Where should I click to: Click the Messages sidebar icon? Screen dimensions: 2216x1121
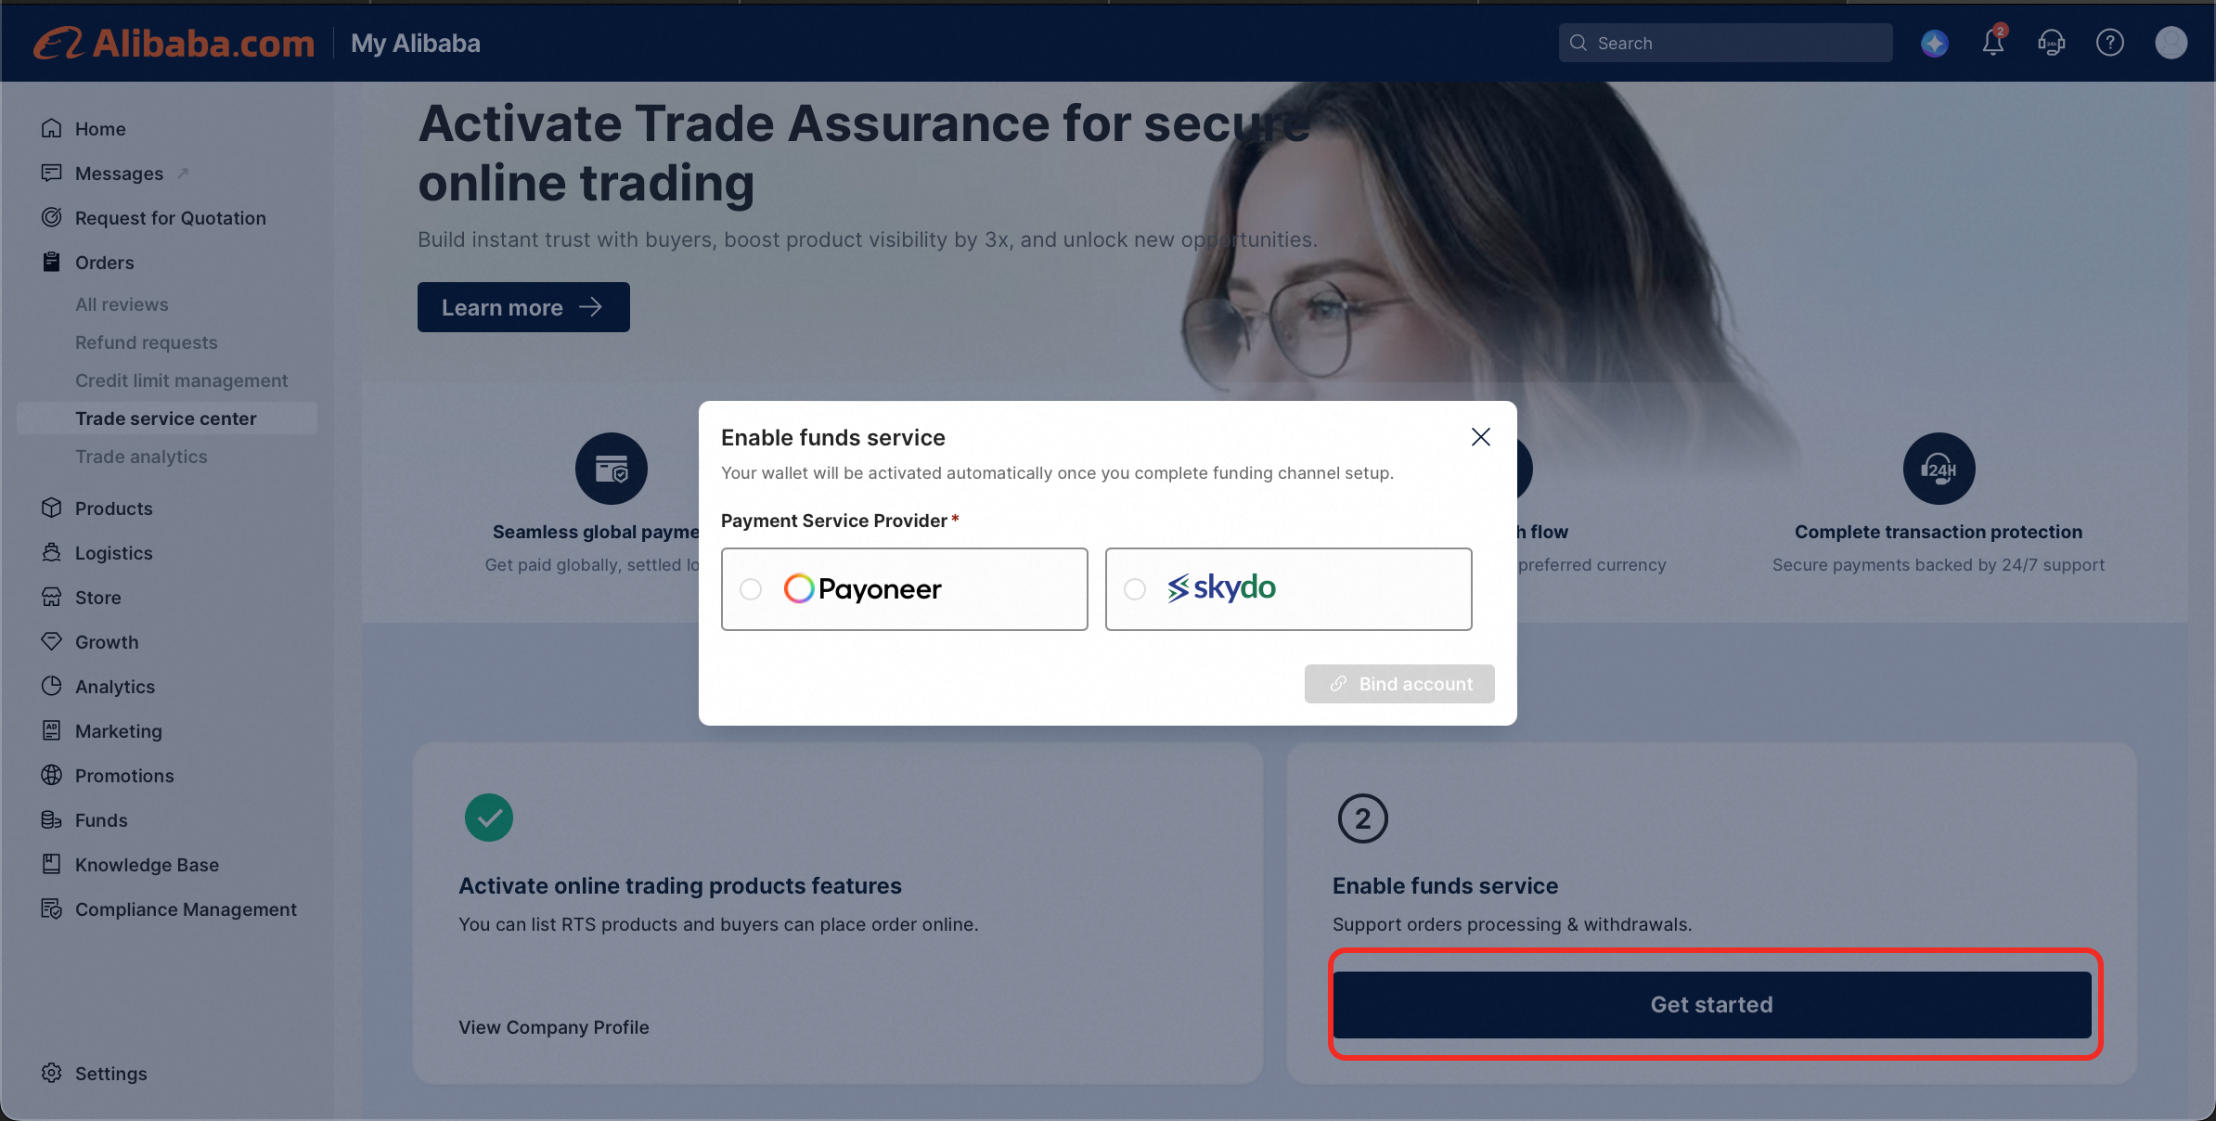coord(52,173)
